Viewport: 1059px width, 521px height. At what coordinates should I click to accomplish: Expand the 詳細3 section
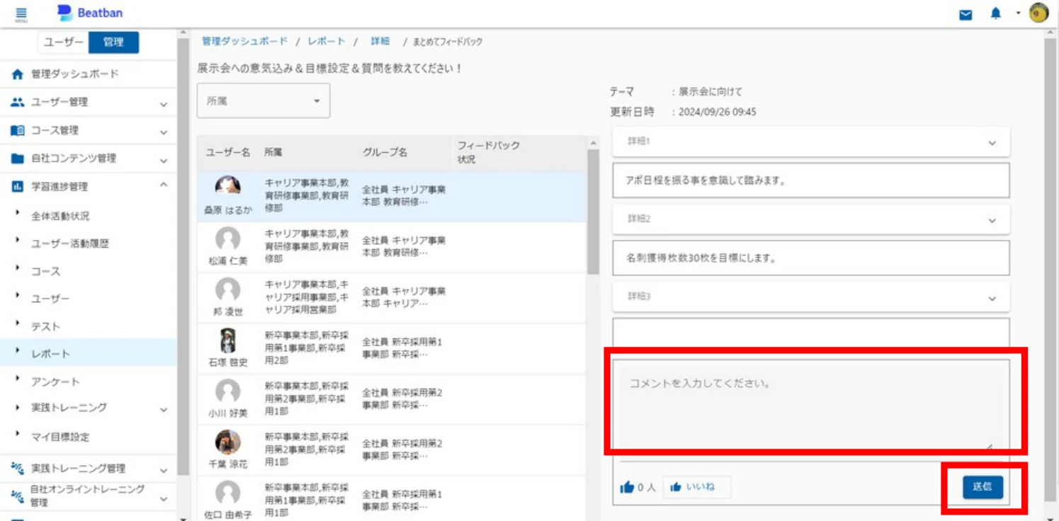[x=811, y=297]
